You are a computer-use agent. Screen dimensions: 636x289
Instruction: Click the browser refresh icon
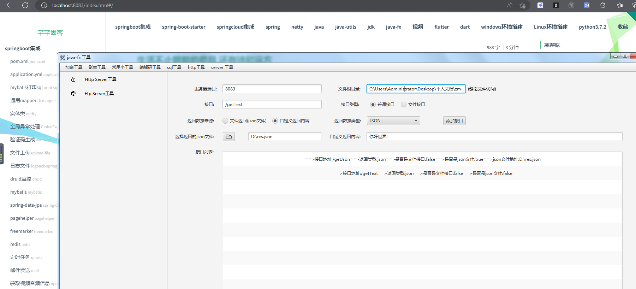(x=25, y=5)
